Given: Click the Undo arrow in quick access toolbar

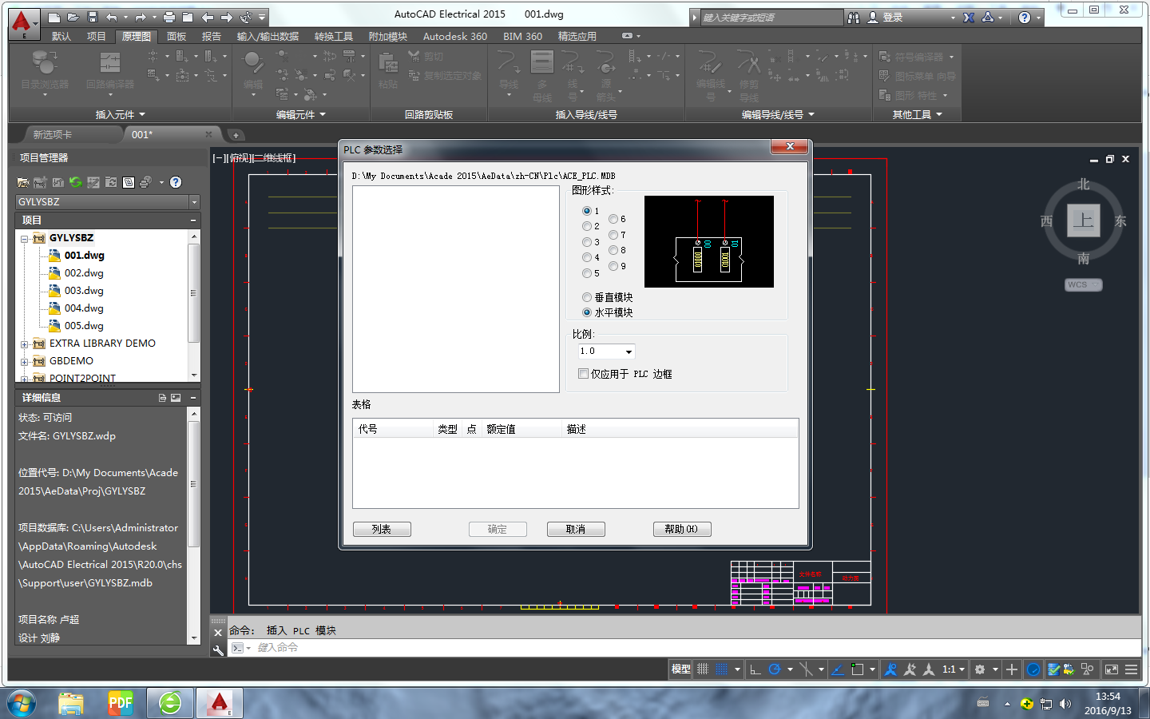Looking at the screenshot, I should click(x=112, y=17).
